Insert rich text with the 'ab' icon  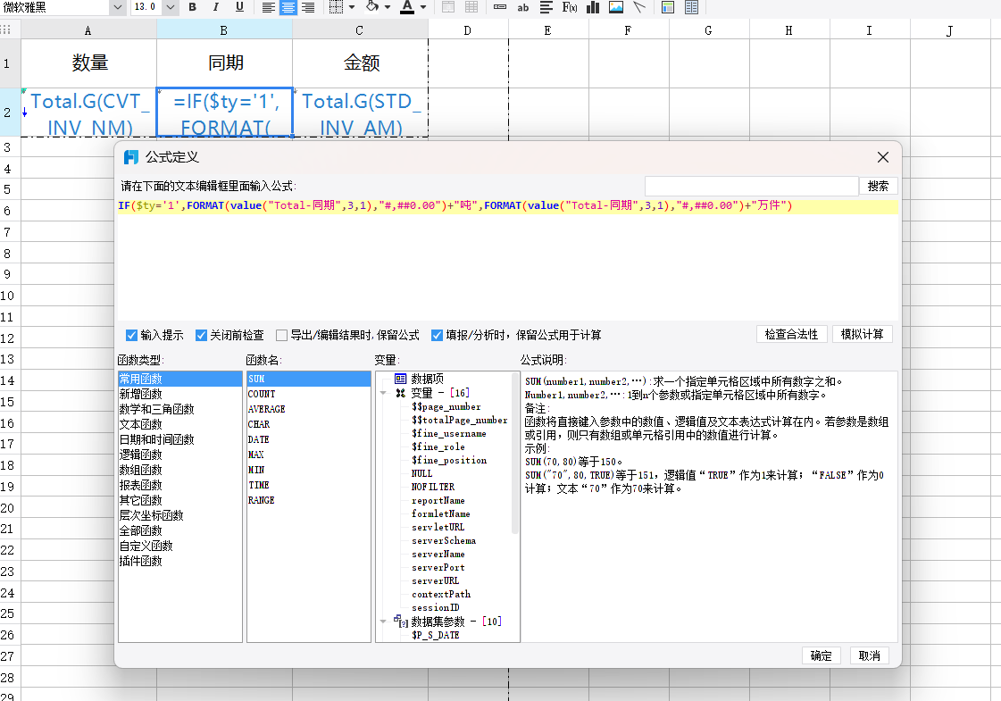[x=523, y=7]
